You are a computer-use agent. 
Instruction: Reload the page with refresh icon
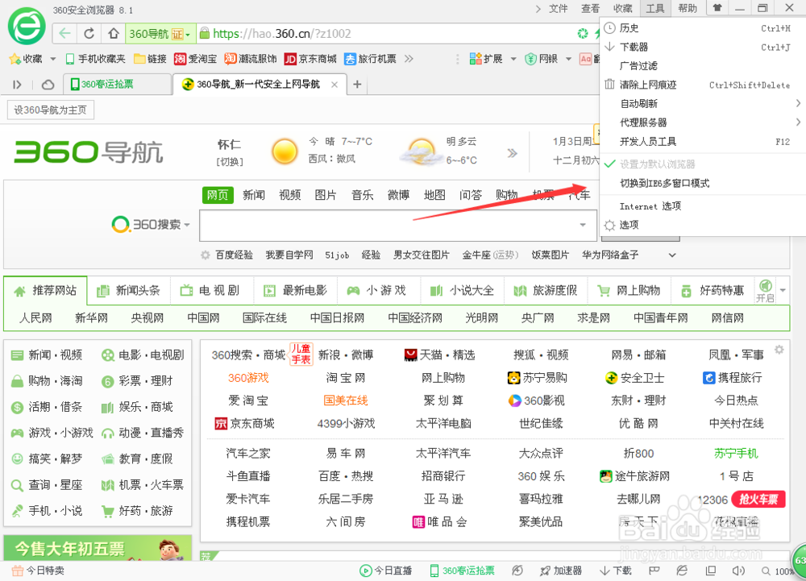89,34
